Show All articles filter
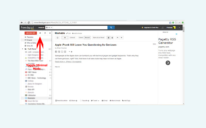This screenshot has width=206, height=128. tap(65, 38)
